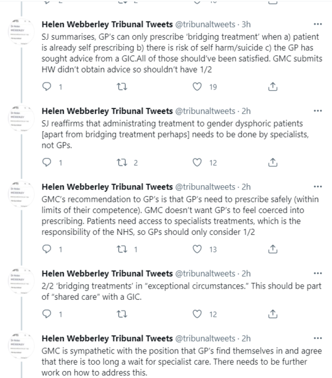Like the GMC's recommendation tweet
This screenshot has width=332, height=378.
pyautogui.click(x=197, y=249)
